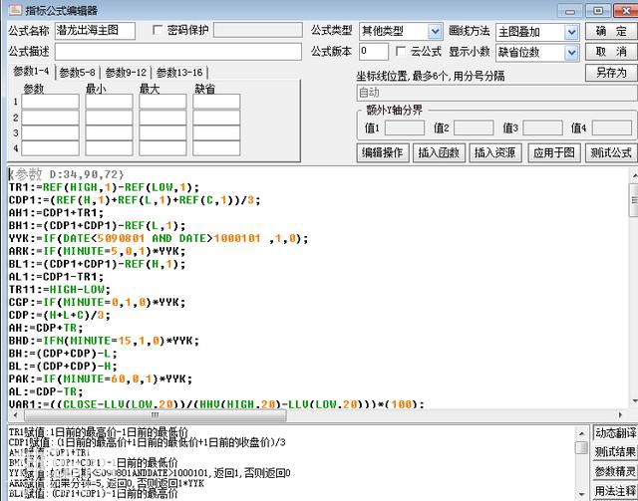This screenshot has height=501, width=638.
Task: Click code editor scroll right arrow
Action: click(620, 415)
